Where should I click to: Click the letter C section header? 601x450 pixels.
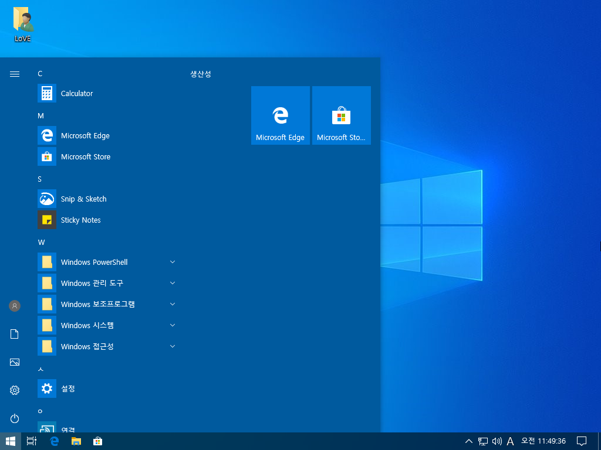click(40, 74)
